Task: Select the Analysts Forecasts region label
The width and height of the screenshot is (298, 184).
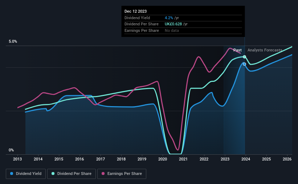Action: point(265,50)
